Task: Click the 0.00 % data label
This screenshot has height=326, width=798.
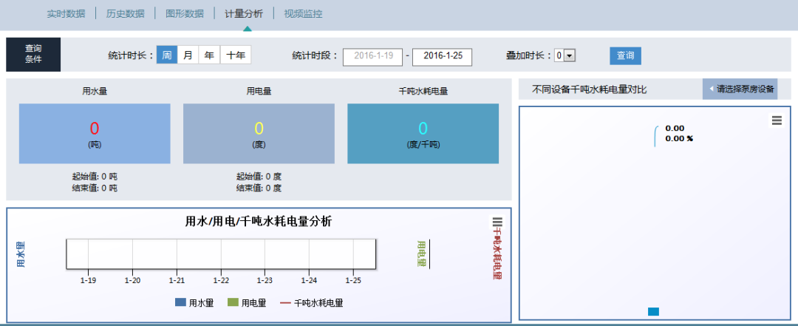Action: (679, 138)
